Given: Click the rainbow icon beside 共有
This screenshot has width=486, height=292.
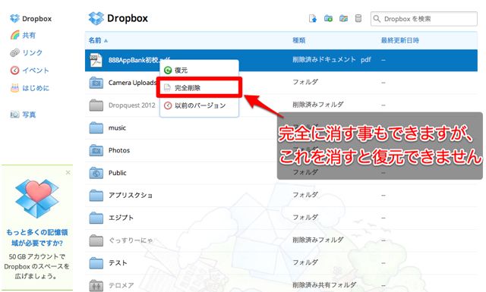Looking at the screenshot, I should click(x=14, y=36).
